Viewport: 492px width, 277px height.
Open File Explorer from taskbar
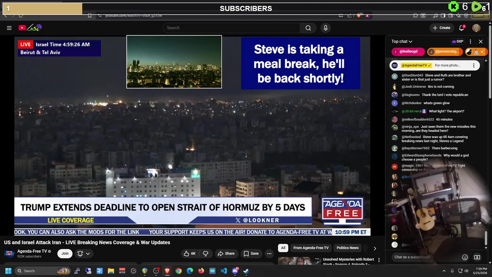pyautogui.click(x=111, y=271)
